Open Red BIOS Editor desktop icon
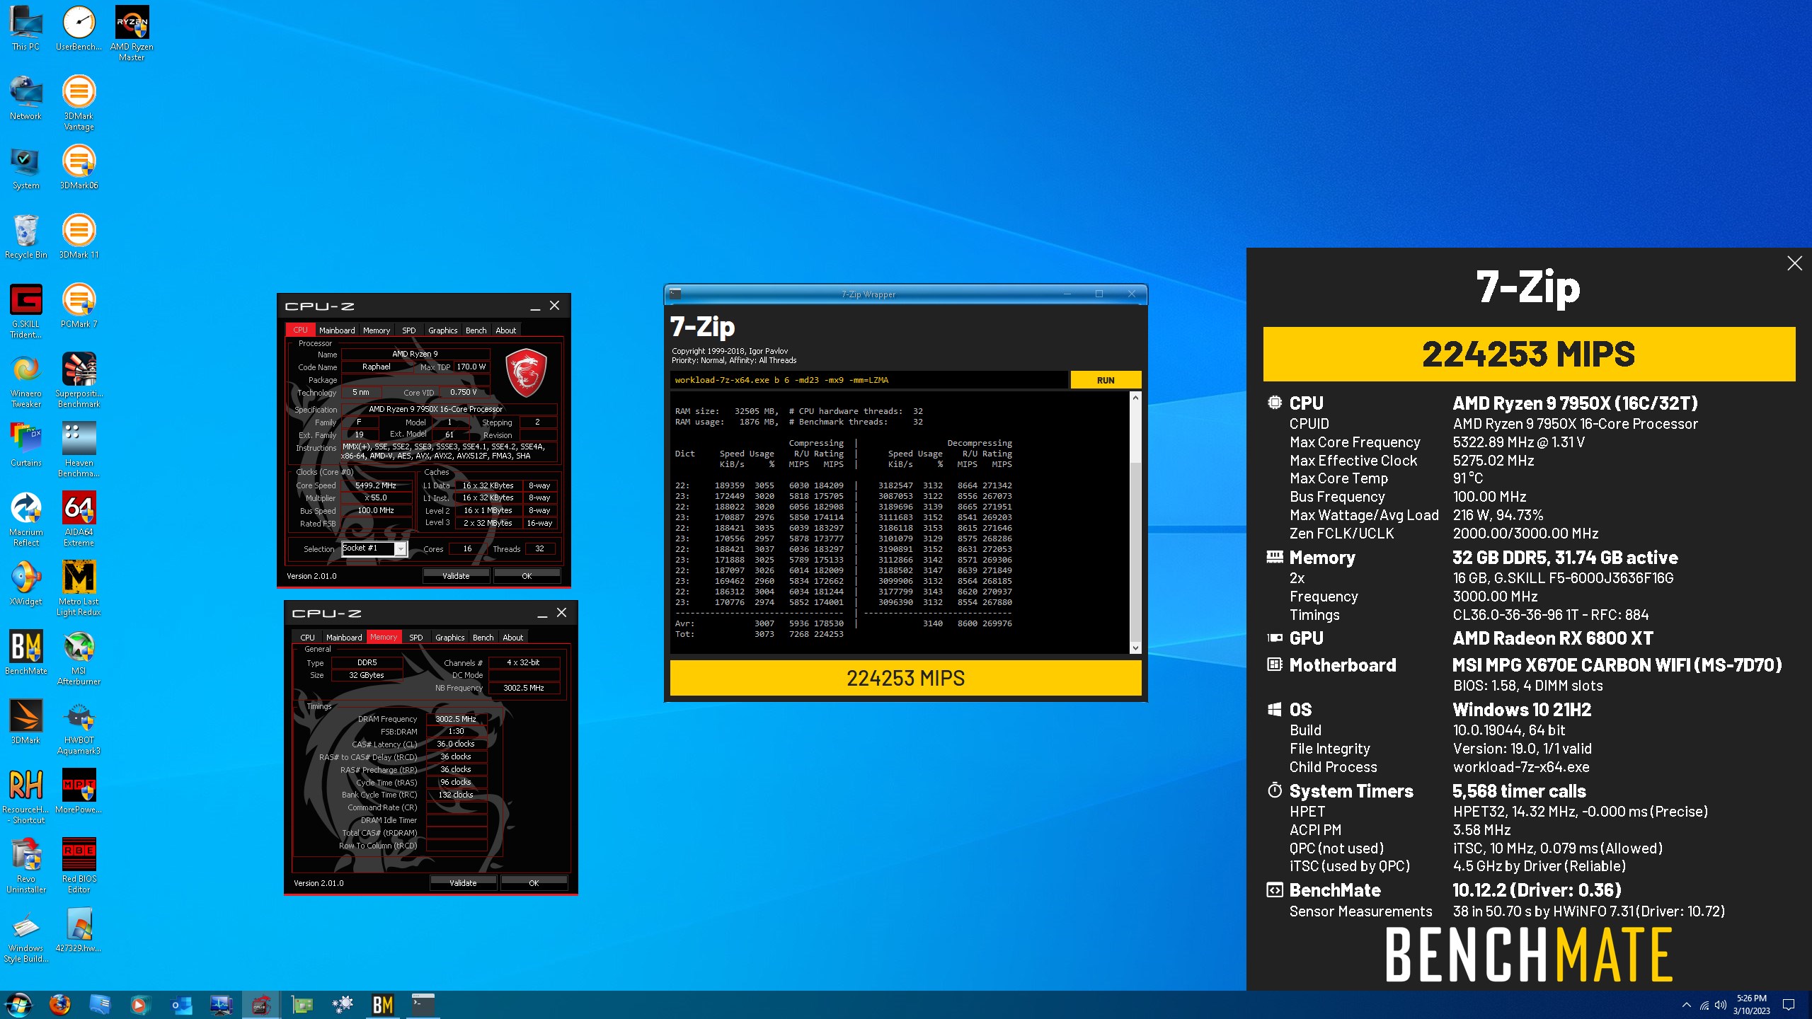The image size is (1812, 1019). [x=79, y=865]
